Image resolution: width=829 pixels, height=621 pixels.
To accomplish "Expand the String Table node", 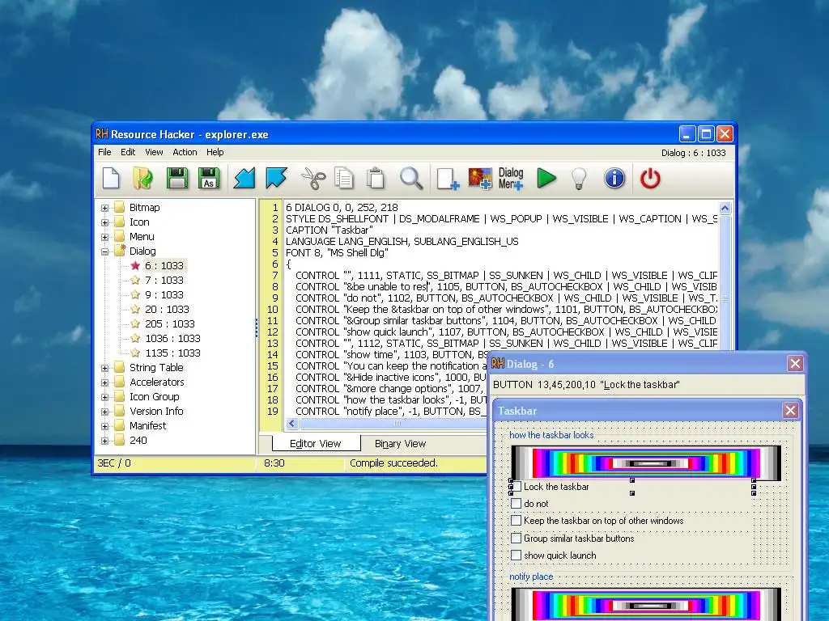I will [104, 368].
